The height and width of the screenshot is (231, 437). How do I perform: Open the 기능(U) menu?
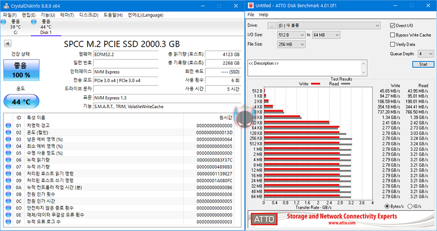click(48, 15)
